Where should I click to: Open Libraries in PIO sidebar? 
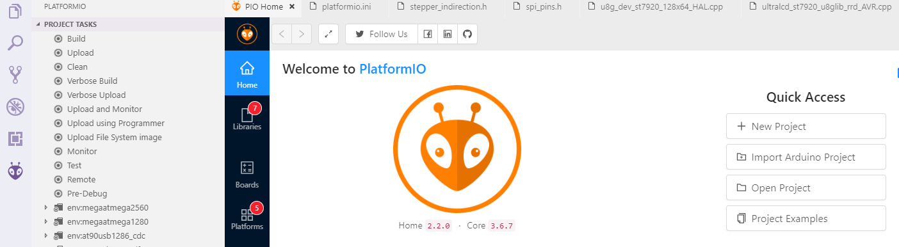coord(247,118)
